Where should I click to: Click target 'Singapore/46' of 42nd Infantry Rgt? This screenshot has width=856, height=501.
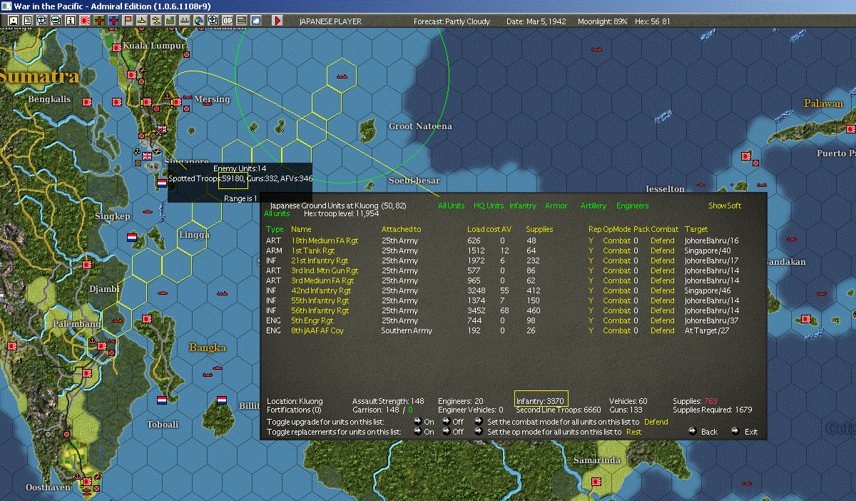click(x=708, y=290)
